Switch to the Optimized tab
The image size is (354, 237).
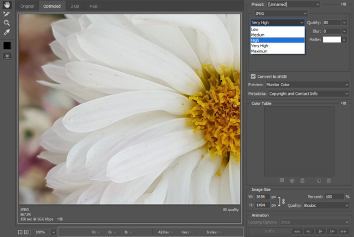click(52, 6)
